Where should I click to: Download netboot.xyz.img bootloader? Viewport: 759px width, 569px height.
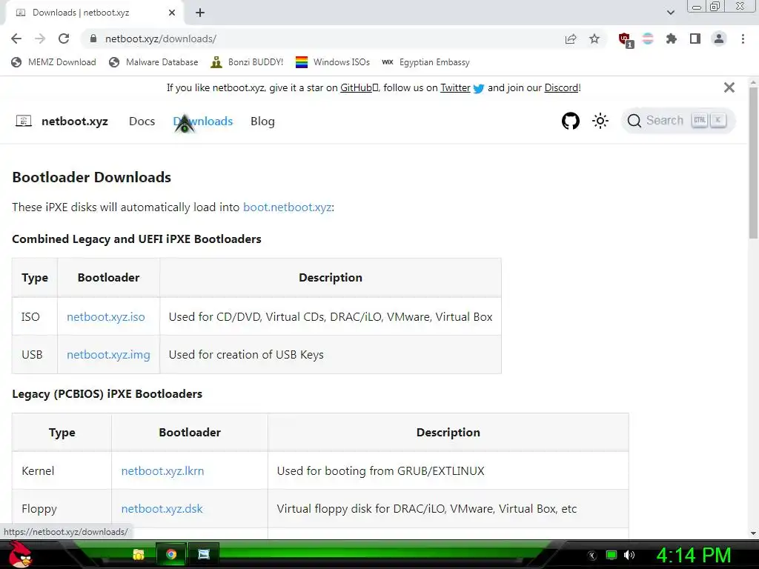108,354
